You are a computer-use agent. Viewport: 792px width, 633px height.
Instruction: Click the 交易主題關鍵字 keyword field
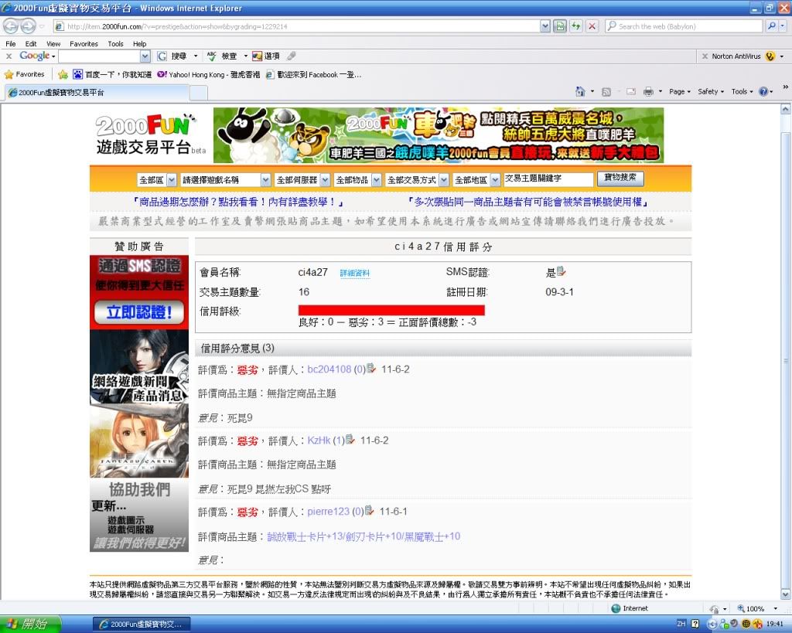tap(548, 179)
